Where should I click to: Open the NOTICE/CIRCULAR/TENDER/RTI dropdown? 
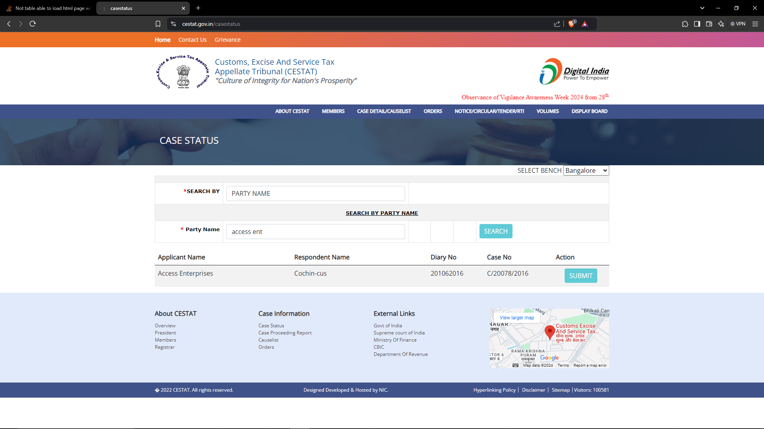click(489, 111)
